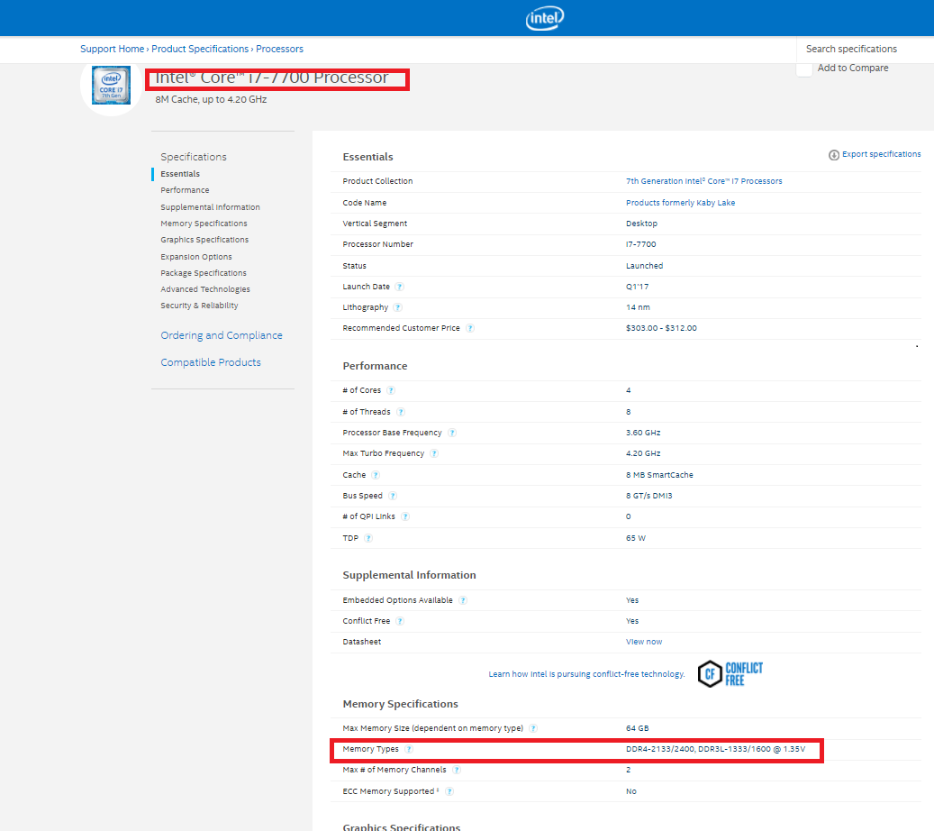This screenshot has height=831, width=934.
Task: Open Lithography help tooltip icon
Action: (398, 307)
